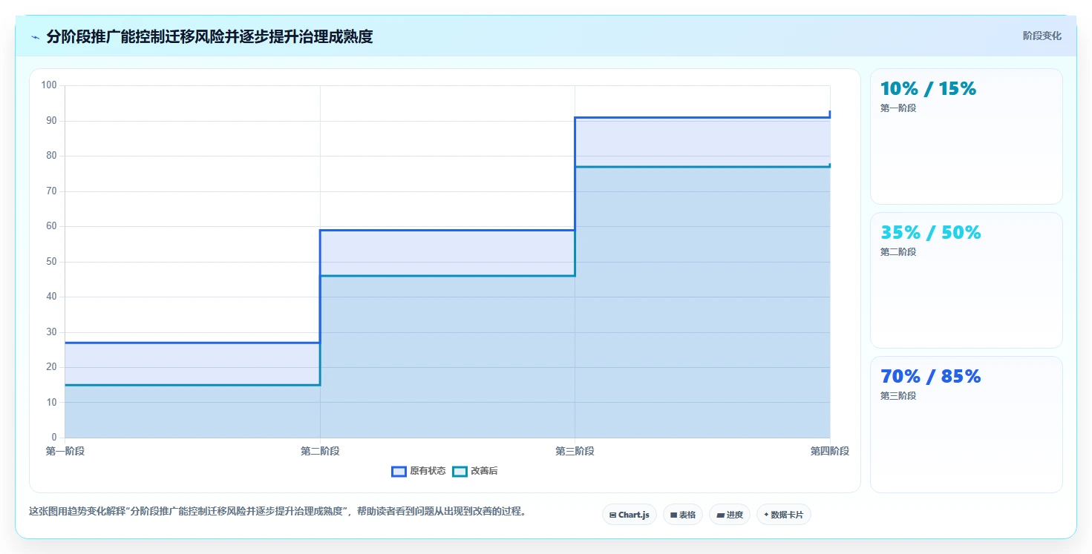The image size is (1092, 554).
Task: Toggle the 改善后 legend item
Action: click(475, 471)
